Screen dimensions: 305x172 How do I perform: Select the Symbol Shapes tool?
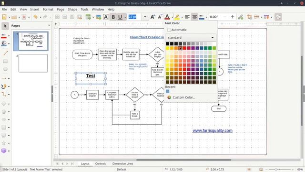[4, 112]
